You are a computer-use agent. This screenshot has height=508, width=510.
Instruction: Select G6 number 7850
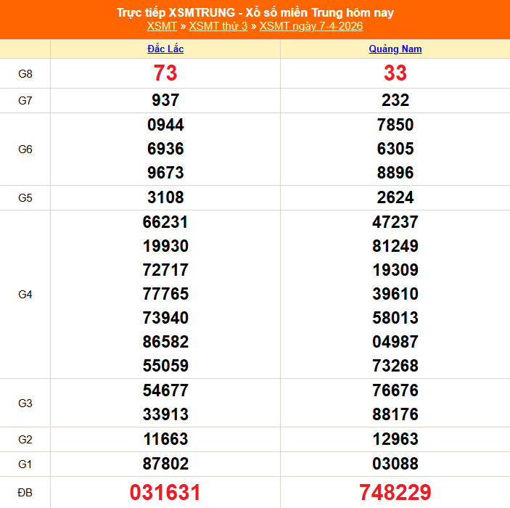(395, 125)
